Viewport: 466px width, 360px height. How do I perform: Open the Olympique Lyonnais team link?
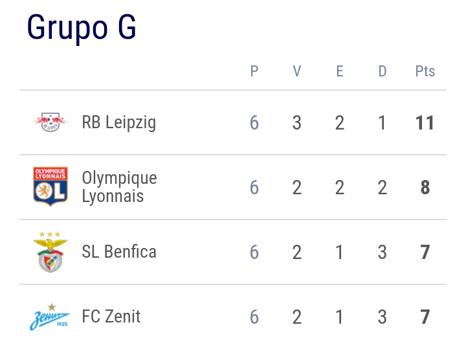(x=119, y=187)
